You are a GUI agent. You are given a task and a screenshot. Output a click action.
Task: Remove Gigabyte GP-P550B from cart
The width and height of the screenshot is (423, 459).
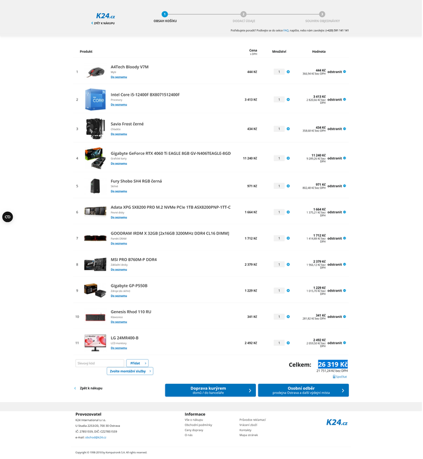coord(337,291)
